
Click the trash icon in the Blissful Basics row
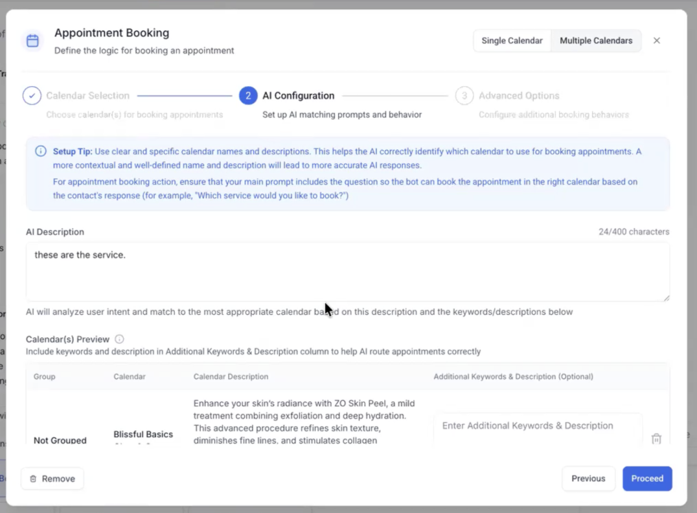(x=656, y=439)
